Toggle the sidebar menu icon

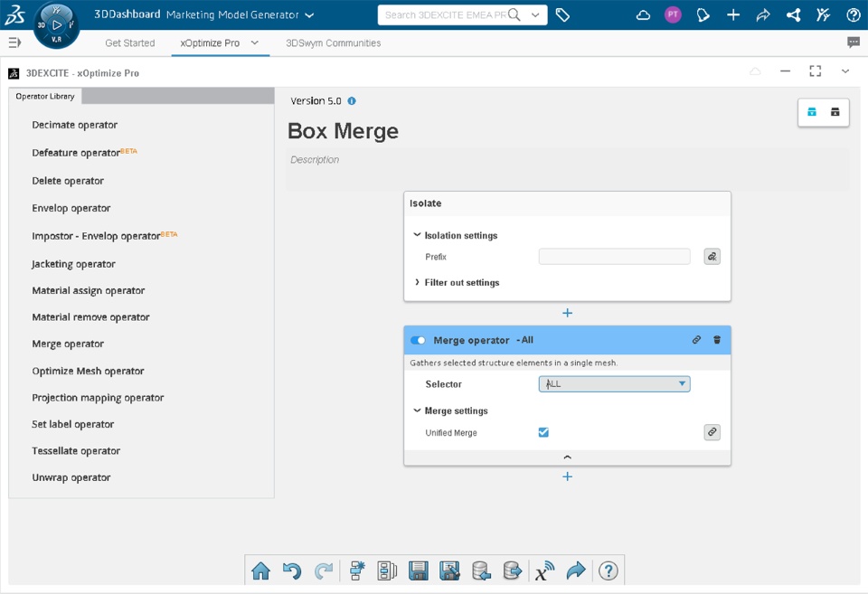pos(15,42)
